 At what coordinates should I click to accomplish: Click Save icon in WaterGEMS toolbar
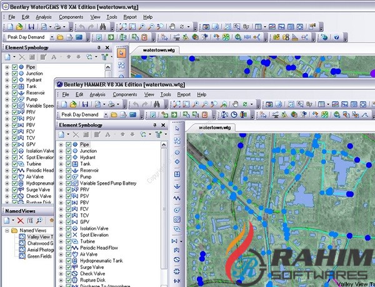click(x=31, y=26)
